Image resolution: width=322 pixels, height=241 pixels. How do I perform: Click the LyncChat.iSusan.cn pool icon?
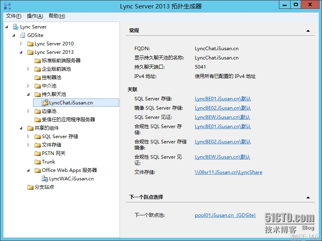pos(45,103)
